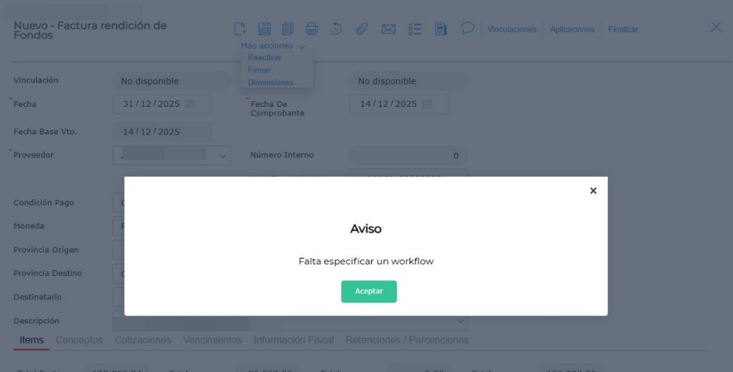The image size is (733, 372).
Task: Click the history clock arrow icon
Action: pos(336,29)
